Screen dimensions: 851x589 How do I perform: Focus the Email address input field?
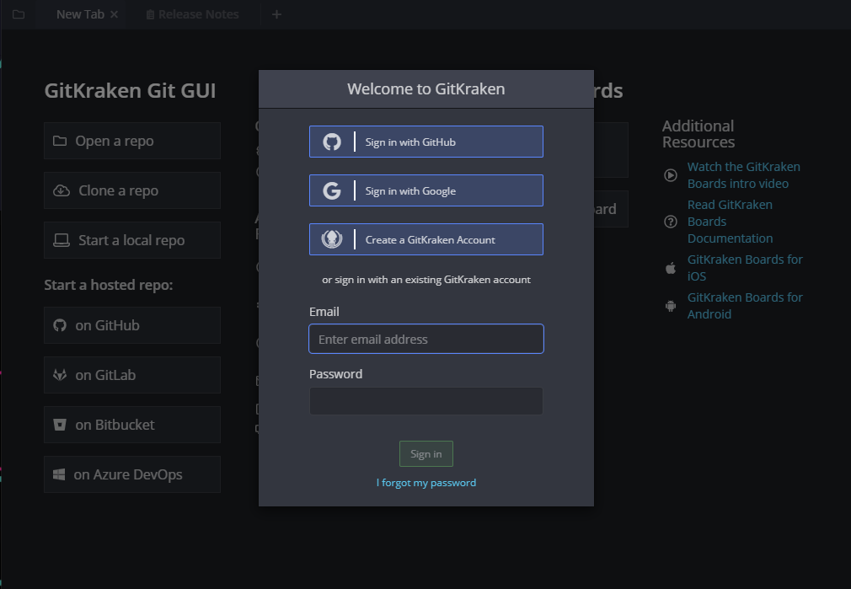426,339
